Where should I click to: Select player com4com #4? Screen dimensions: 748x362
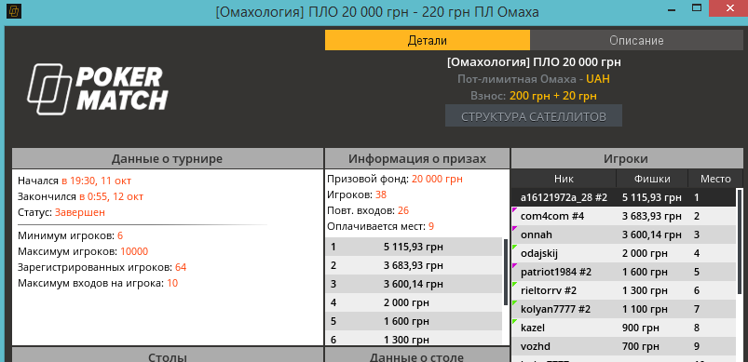click(x=623, y=216)
